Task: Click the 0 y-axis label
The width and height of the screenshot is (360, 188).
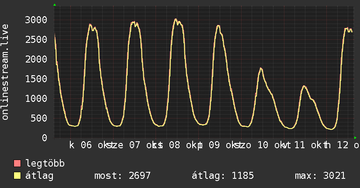Action: pyautogui.click(x=45, y=138)
